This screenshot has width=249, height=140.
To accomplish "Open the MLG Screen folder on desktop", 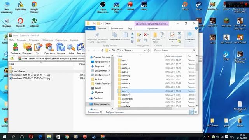I will coord(212,122).
